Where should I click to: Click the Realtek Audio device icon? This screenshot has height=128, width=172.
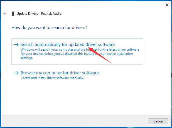[x=13, y=13]
